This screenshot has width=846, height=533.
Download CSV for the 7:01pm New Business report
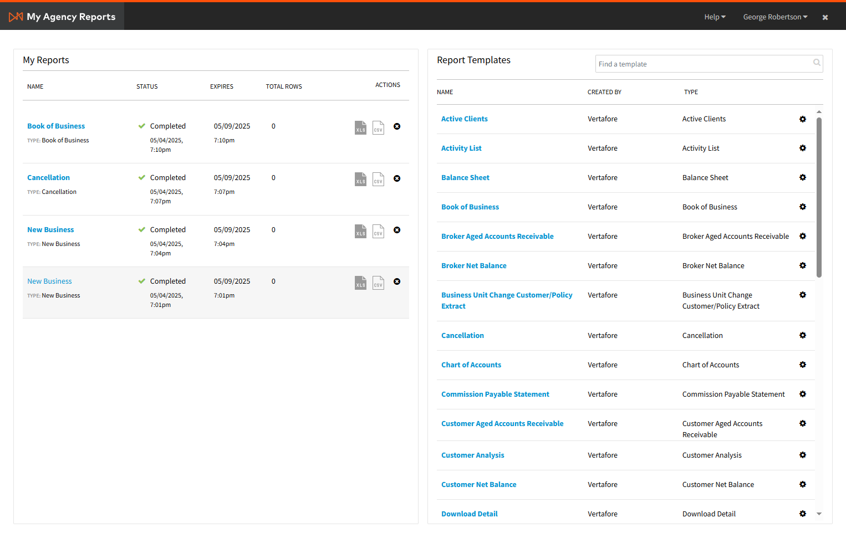(378, 283)
